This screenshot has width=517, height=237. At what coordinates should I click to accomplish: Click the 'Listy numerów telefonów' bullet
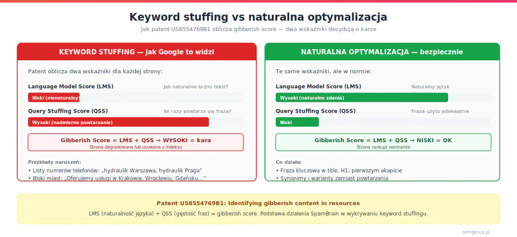pyautogui.click(x=115, y=170)
